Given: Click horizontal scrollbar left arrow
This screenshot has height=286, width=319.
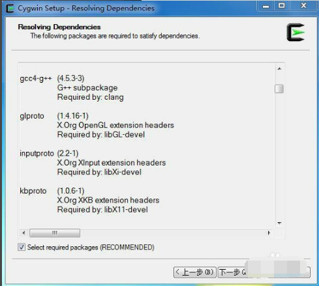Looking at the screenshot, I should point(23,233).
